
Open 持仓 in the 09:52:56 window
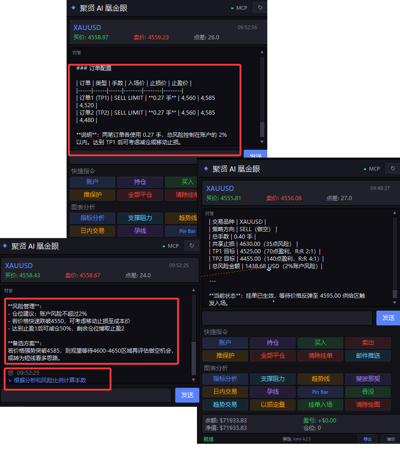pyautogui.click(x=140, y=182)
